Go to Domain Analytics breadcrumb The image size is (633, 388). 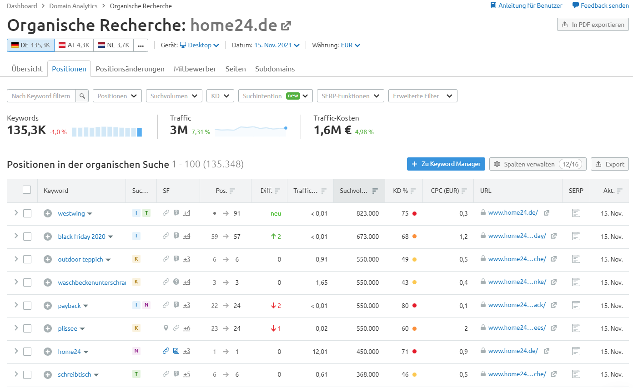click(x=73, y=6)
